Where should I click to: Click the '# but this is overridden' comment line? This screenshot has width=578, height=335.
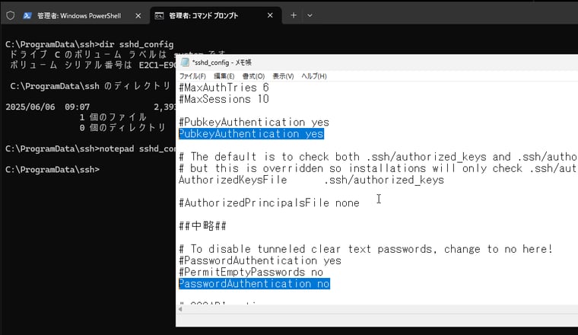[378, 168]
